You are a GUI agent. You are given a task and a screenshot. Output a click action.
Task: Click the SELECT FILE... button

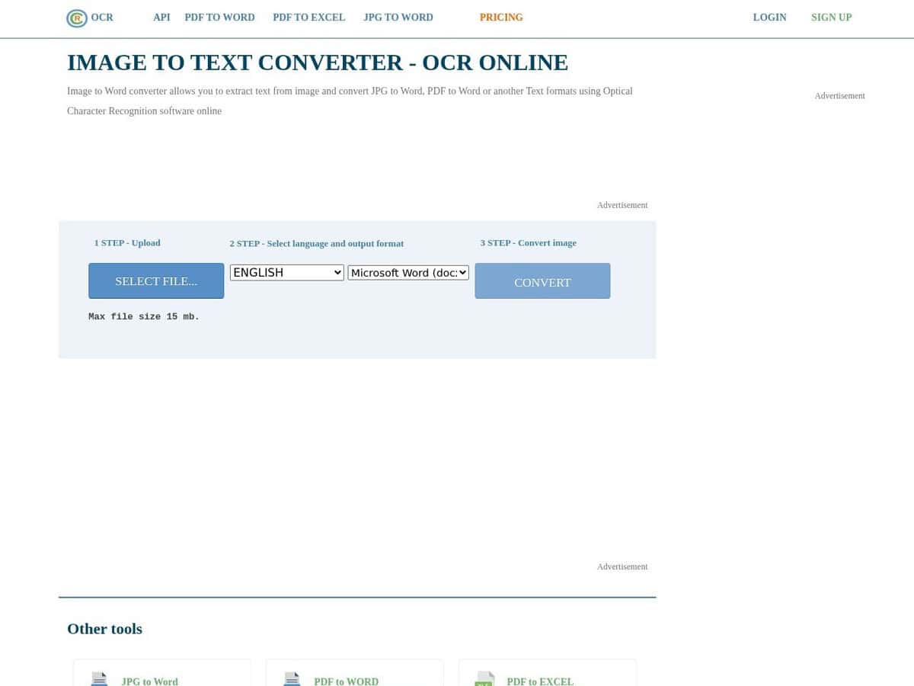[156, 280]
